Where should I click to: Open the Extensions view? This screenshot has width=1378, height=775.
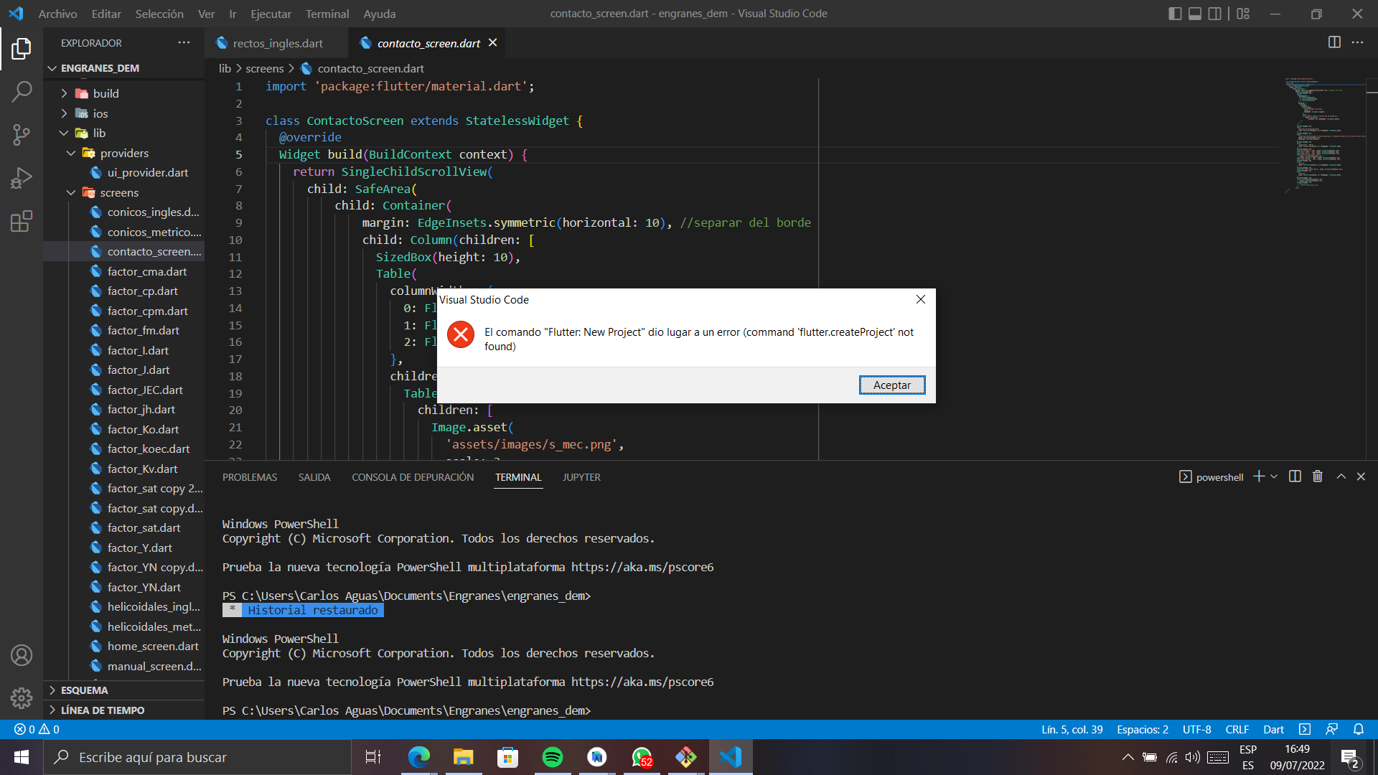22,221
